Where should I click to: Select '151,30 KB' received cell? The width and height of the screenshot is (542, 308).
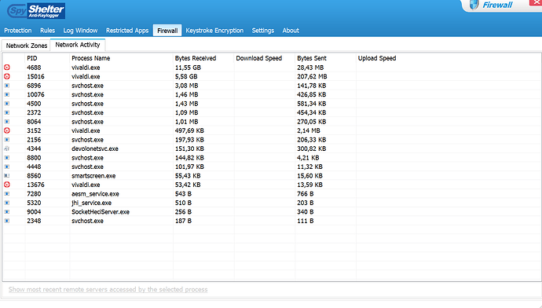(189, 148)
